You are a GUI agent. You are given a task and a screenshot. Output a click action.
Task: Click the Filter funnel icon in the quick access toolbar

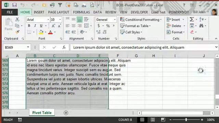tap(60, 5)
